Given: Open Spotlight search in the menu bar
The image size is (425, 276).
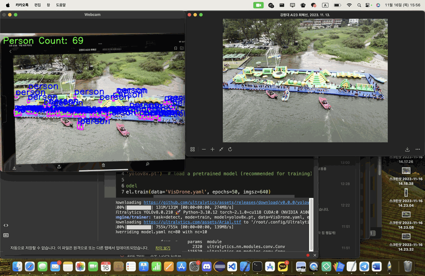Looking at the screenshot, I should [x=359, y=5].
